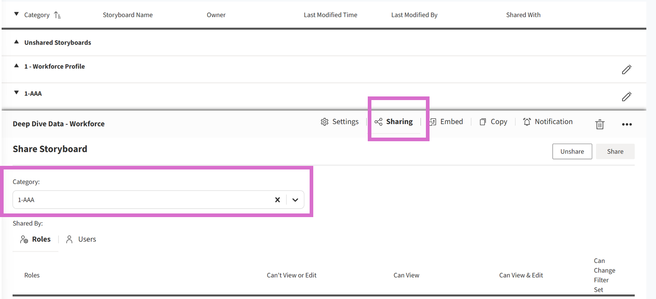
Task: Open the Embed tab
Action: (446, 121)
